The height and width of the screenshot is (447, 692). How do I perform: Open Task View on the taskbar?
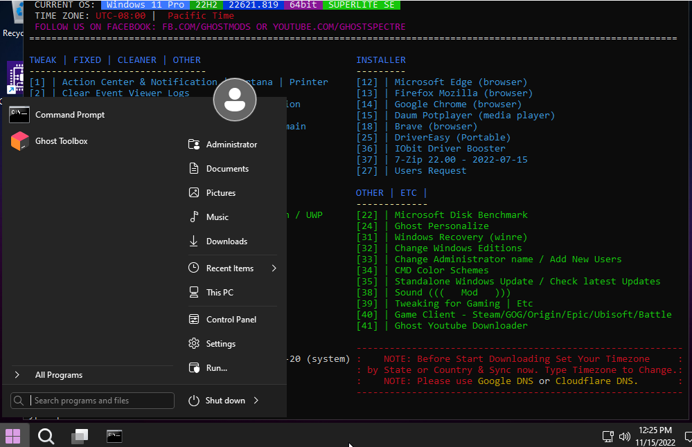pyautogui.click(x=80, y=436)
